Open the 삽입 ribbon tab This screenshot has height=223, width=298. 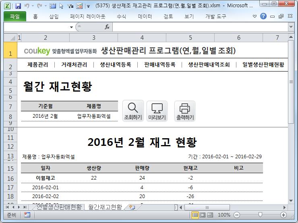click(x=54, y=16)
